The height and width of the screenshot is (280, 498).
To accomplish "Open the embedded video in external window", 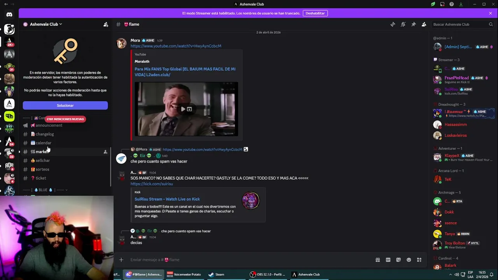I will [x=189, y=109].
